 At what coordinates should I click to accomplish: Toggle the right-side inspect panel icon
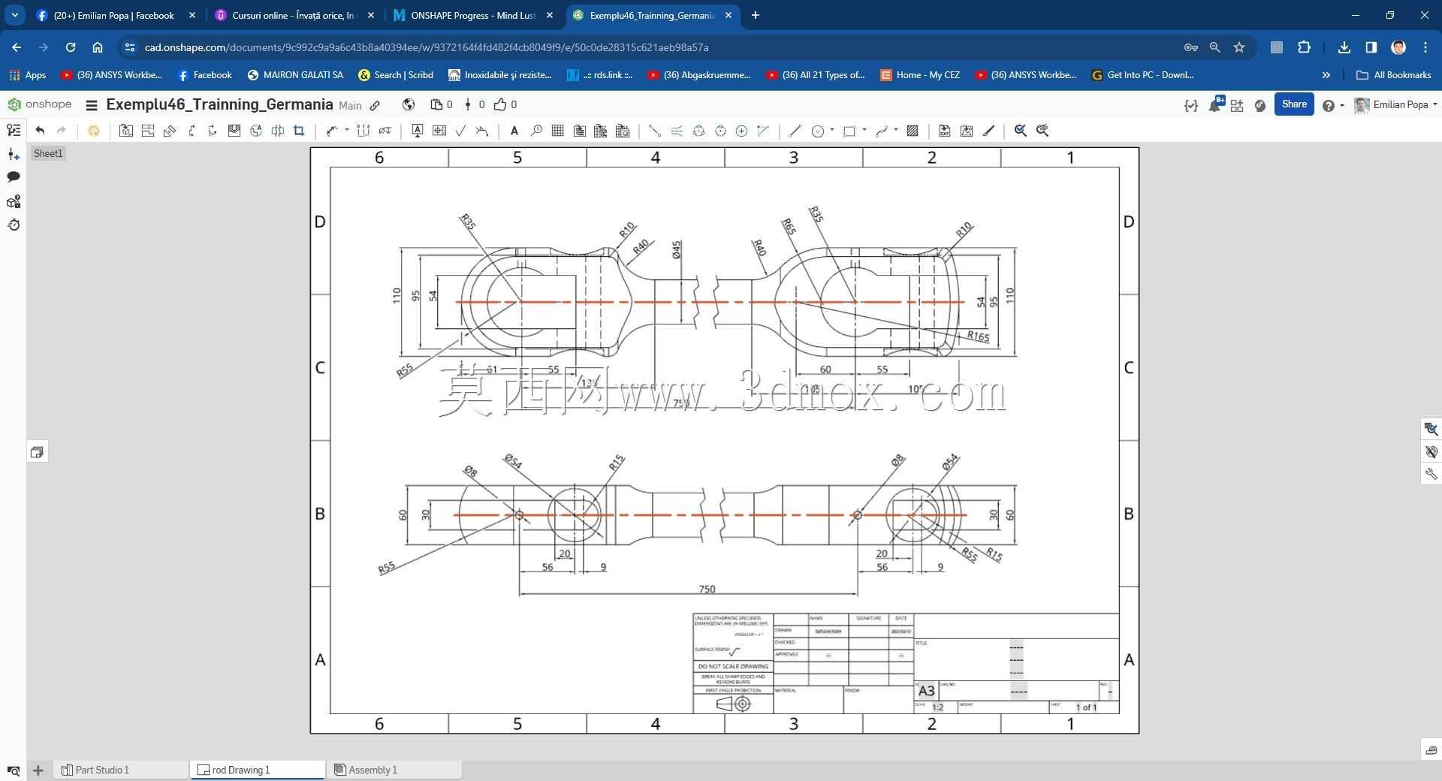pyautogui.click(x=1431, y=429)
